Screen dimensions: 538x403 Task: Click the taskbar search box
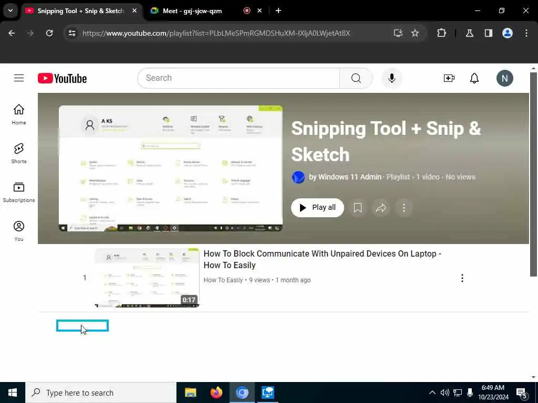(x=101, y=393)
